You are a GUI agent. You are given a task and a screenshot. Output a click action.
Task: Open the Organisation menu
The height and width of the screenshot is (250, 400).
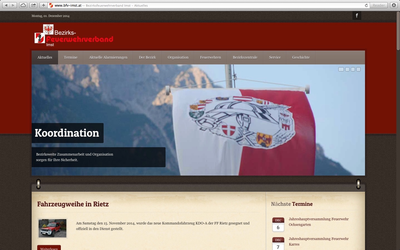(x=178, y=57)
